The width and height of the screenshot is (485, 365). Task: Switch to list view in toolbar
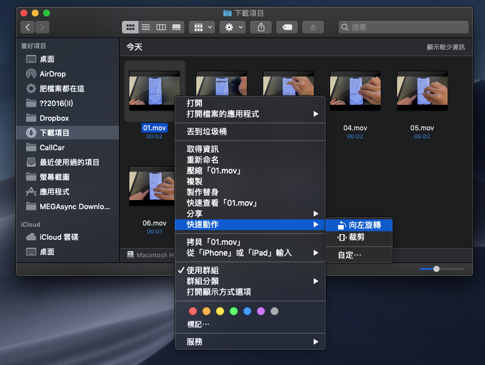point(146,27)
